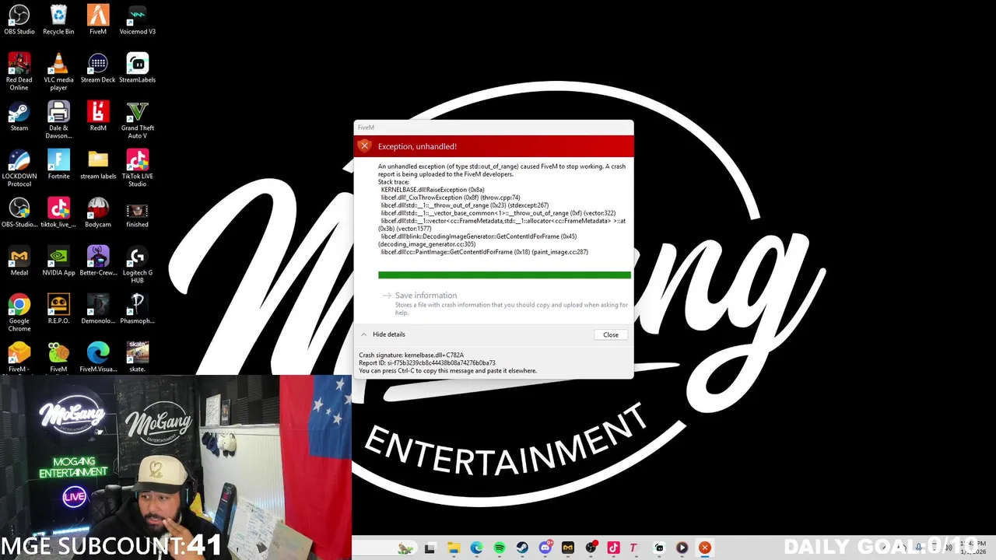
Task: Open File Explorer from the taskbar
Action: pyautogui.click(x=454, y=548)
